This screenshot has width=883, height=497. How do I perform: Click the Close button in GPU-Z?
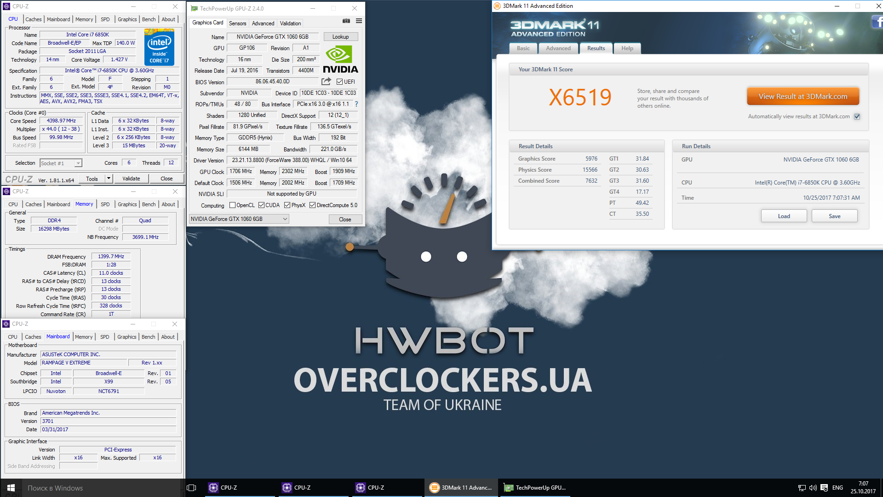click(345, 220)
